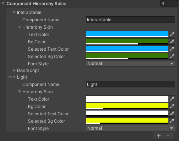Collapse the Interactable rule entry
Image resolution: width=179 pixels, height=141 pixels.
pyautogui.click(x=14, y=12)
